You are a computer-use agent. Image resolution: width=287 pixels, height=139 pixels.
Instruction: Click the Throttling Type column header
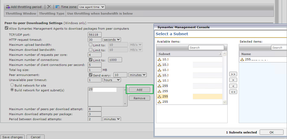[52, 14]
